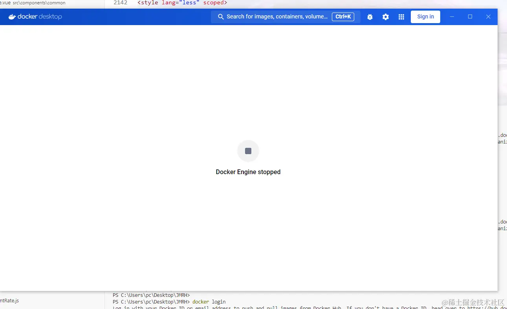Open Docker Desktop settings gear
Screen dimensions: 507x309
tap(386, 17)
